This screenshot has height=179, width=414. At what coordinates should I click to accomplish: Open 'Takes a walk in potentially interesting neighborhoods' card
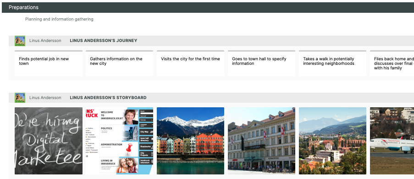coord(332,63)
